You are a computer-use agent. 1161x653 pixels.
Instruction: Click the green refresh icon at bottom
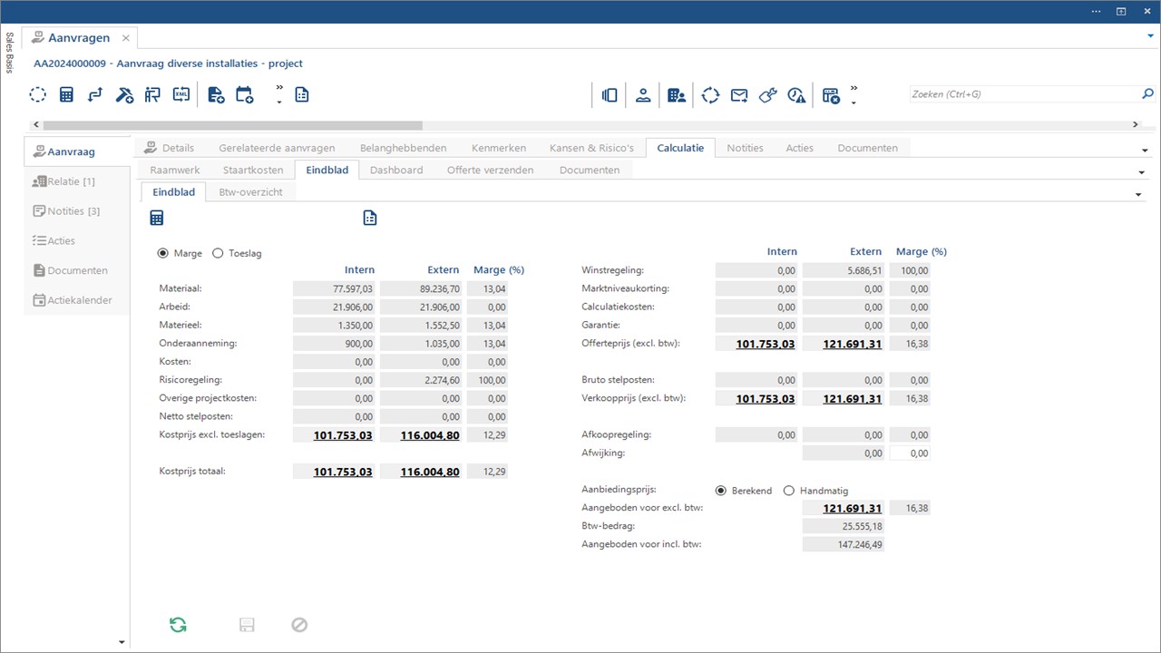[178, 624]
